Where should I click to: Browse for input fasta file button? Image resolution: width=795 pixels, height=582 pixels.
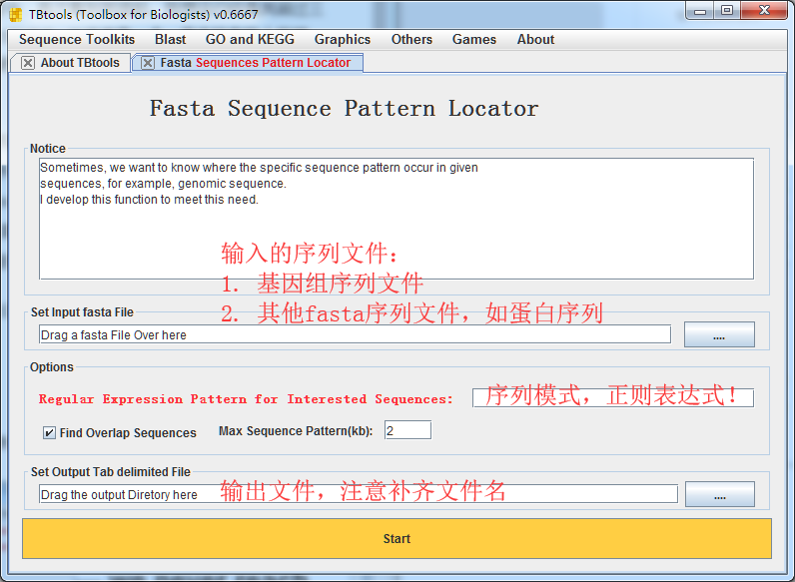point(719,334)
